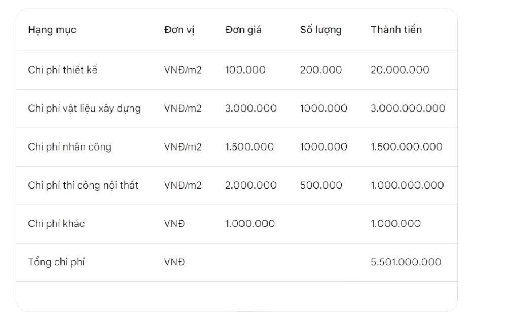
Task: Select the "Chi phí nhân công" row label
Action: point(69,147)
